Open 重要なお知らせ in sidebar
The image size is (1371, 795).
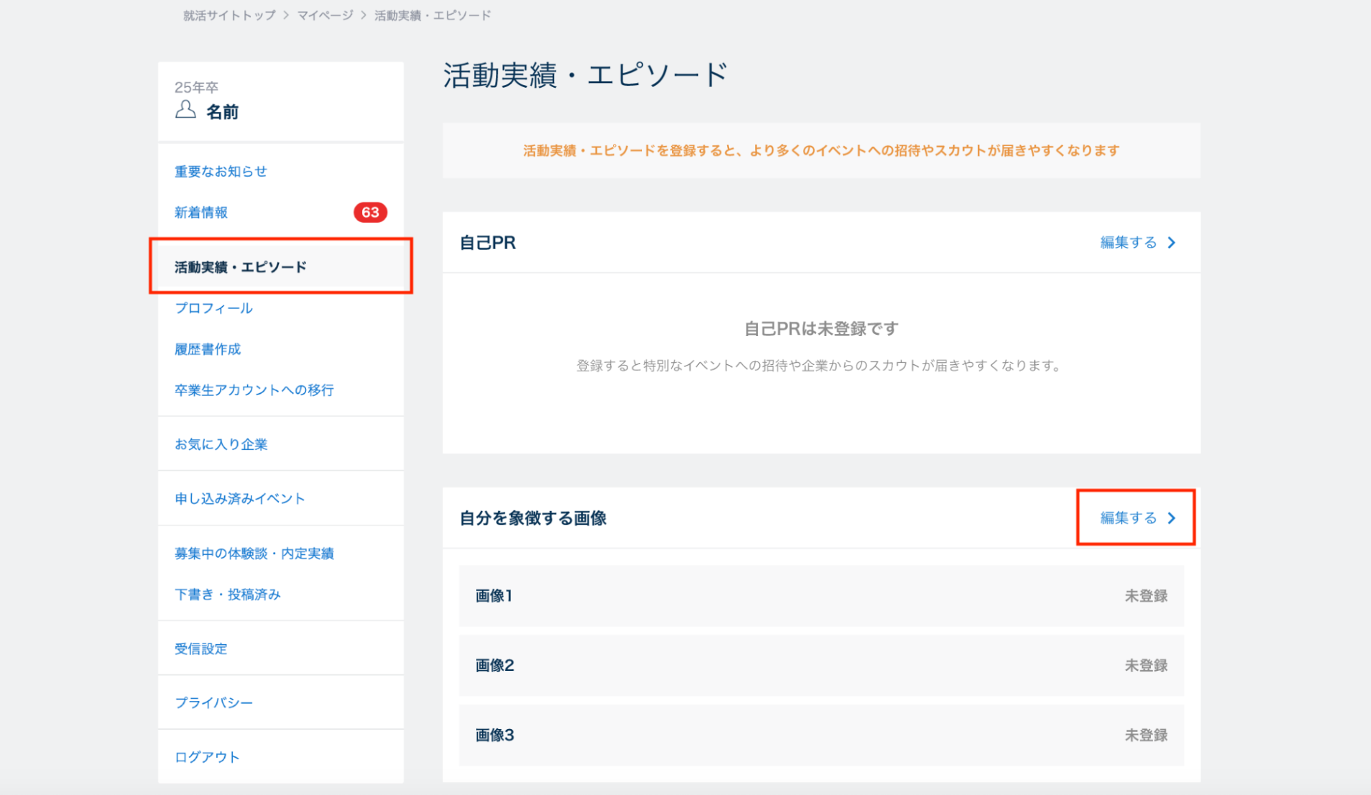220,171
